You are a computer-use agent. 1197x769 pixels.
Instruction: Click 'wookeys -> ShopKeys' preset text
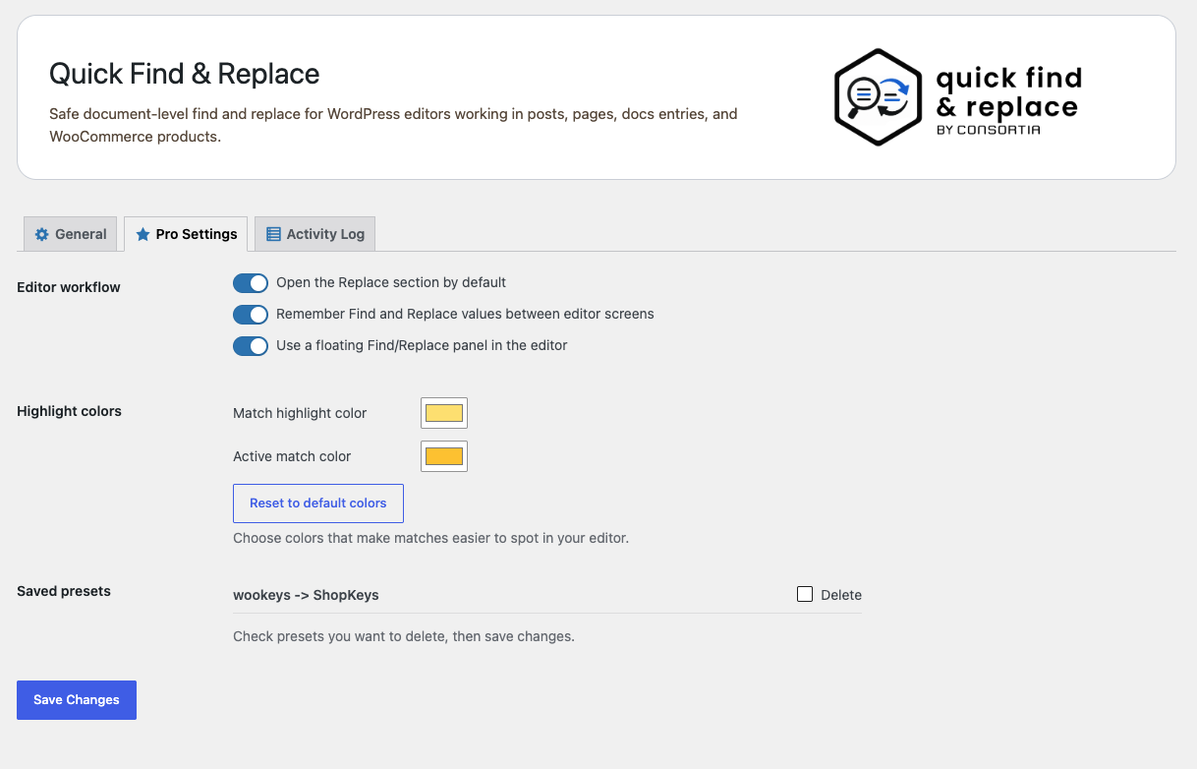point(306,595)
